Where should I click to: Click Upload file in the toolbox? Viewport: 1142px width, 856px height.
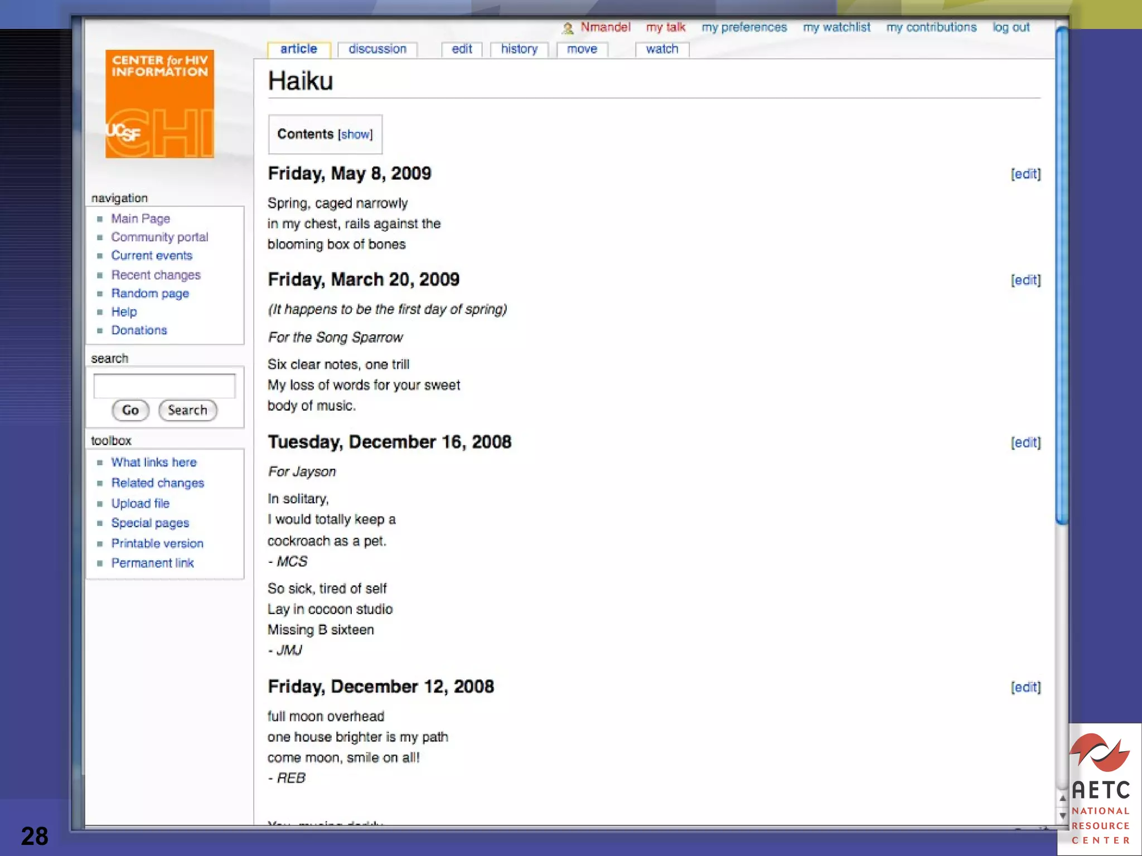tap(140, 503)
